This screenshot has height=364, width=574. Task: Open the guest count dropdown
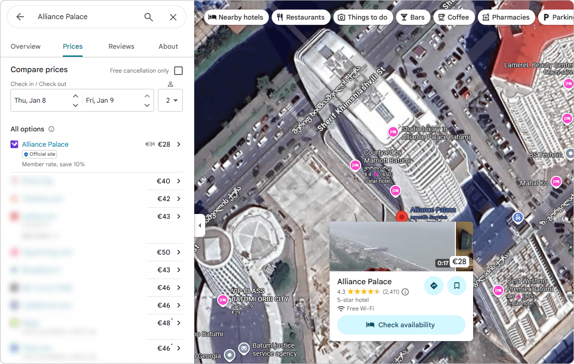point(170,100)
